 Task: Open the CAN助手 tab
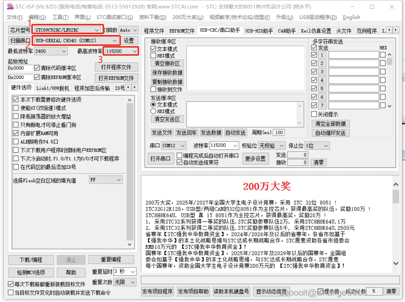(287, 30)
